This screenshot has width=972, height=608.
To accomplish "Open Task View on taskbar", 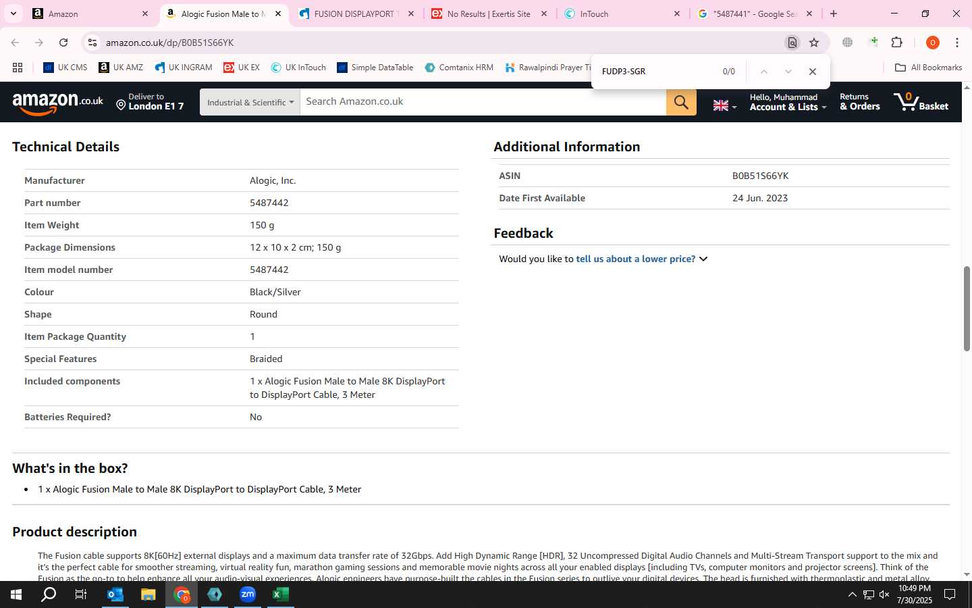I will tap(81, 594).
